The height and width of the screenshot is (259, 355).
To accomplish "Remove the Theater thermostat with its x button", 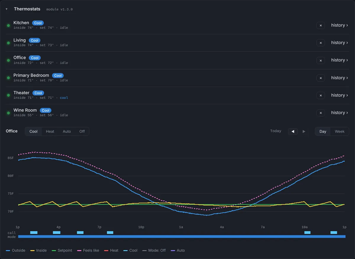I will (321, 95).
